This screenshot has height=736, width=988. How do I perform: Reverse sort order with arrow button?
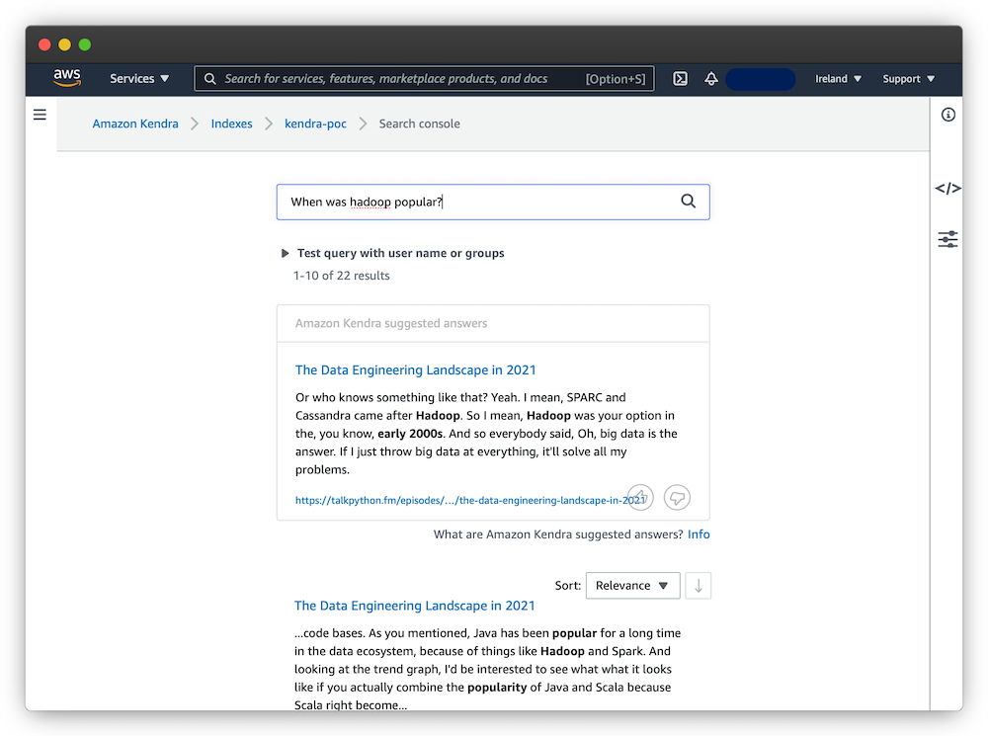[x=699, y=586]
